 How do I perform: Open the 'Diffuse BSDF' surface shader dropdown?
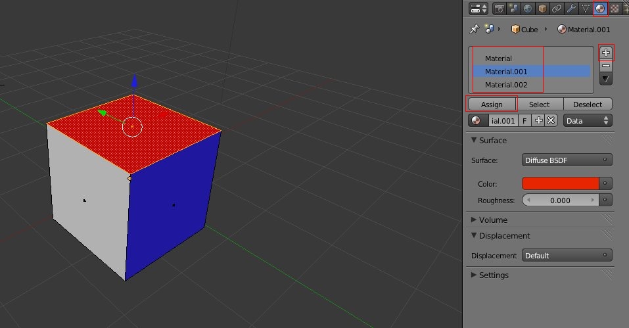point(567,160)
